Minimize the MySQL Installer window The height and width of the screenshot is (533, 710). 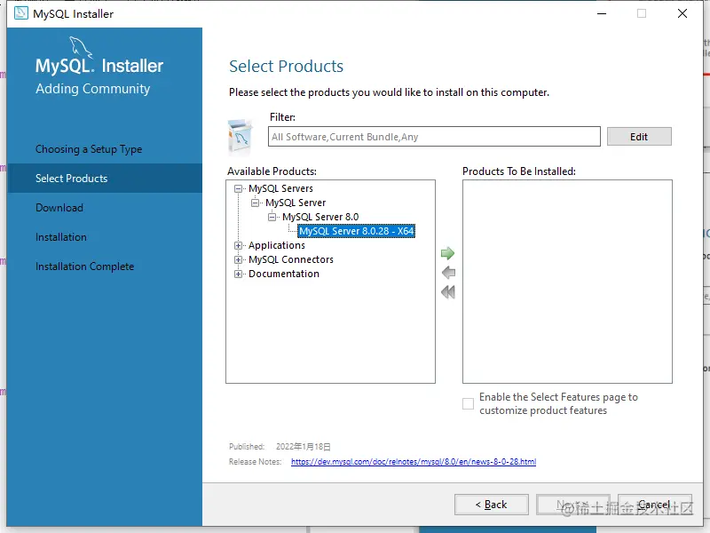[x=602, y=13]
